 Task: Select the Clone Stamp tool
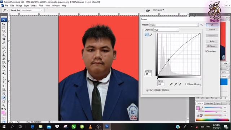[x=4, y=55]
